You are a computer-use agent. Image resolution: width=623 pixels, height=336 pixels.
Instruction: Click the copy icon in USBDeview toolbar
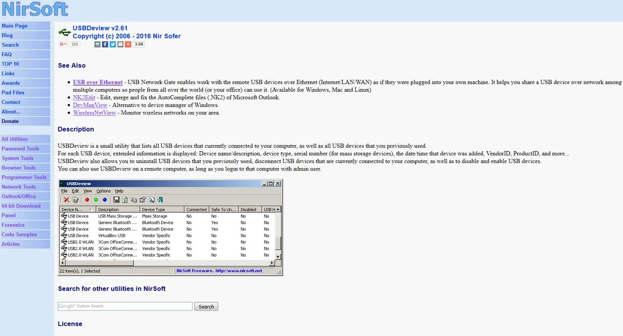pos(134,200)
